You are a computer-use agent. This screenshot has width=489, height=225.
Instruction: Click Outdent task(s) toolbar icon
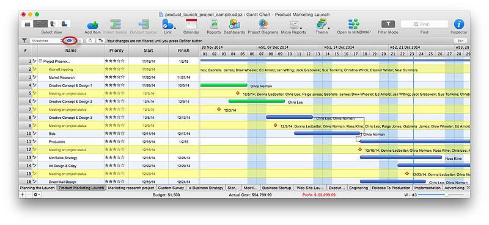[x=144, y=24]
